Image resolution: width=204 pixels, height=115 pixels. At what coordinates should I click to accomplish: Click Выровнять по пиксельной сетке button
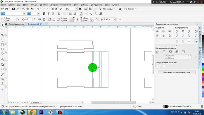(177, 73)
